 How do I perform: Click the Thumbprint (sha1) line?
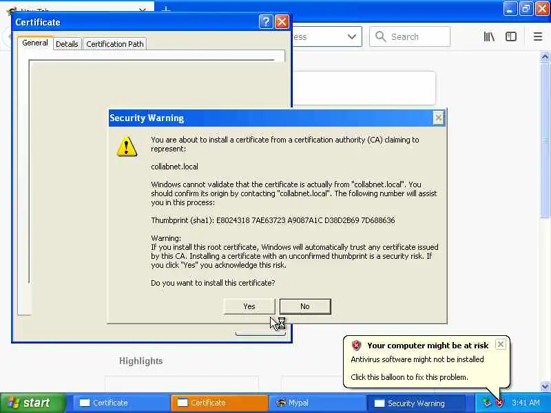[273, 220]
